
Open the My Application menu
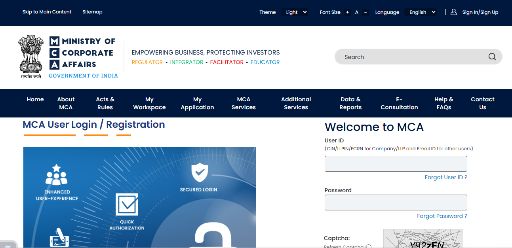pos(197,103)
